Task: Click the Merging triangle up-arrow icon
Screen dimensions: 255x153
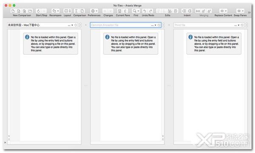Action: pos(204,11)
